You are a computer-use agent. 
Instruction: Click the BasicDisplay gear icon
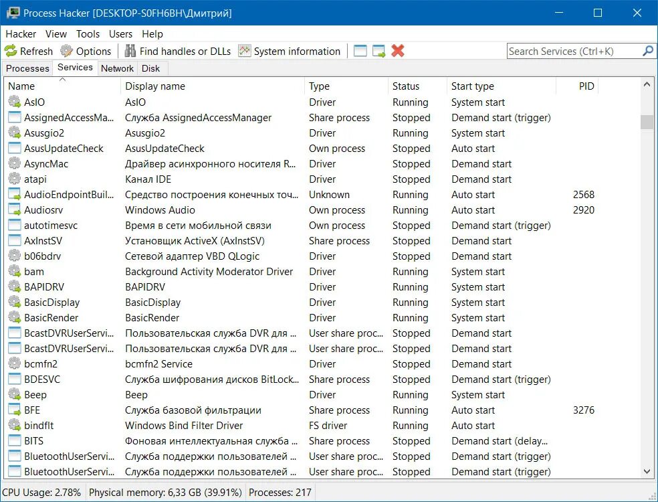click(x=14, y=302)
